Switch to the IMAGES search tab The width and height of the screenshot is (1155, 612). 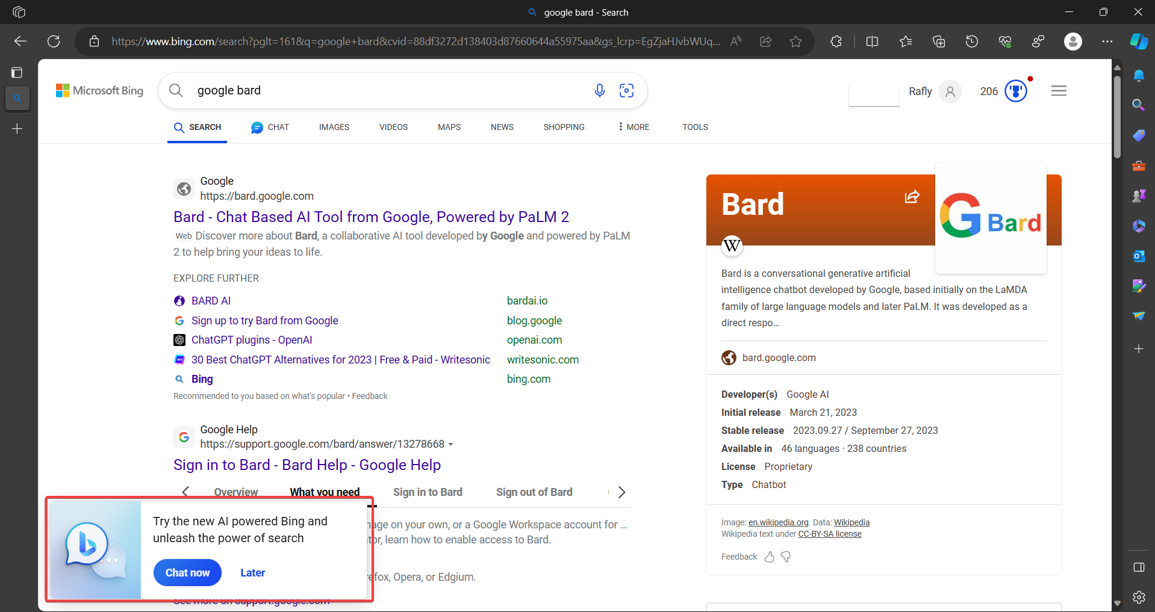pyautogui.click(x=334, y=127)
